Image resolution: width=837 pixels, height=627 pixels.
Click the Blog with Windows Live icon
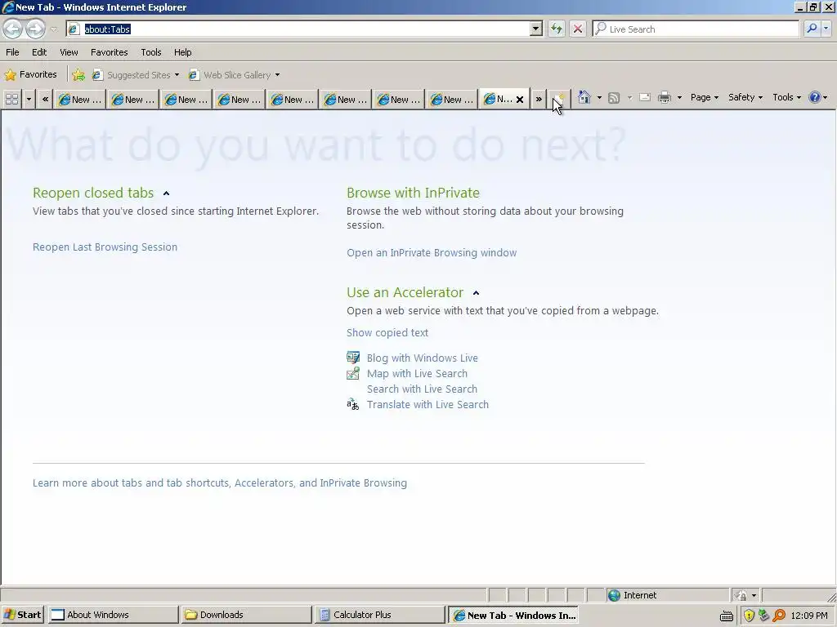pos(353,358)
